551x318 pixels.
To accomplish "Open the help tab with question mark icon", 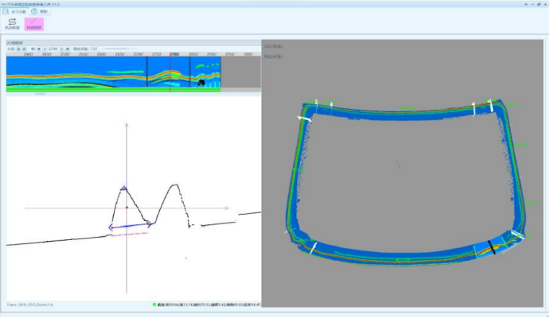I will pos(39,12).
